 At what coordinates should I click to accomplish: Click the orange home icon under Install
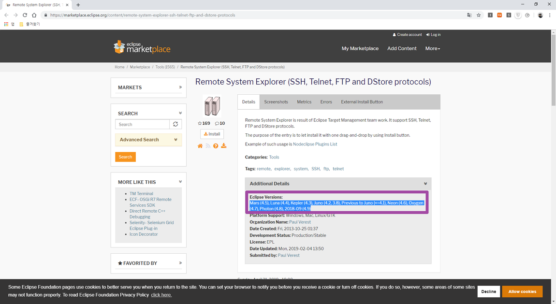pos(200,146)
